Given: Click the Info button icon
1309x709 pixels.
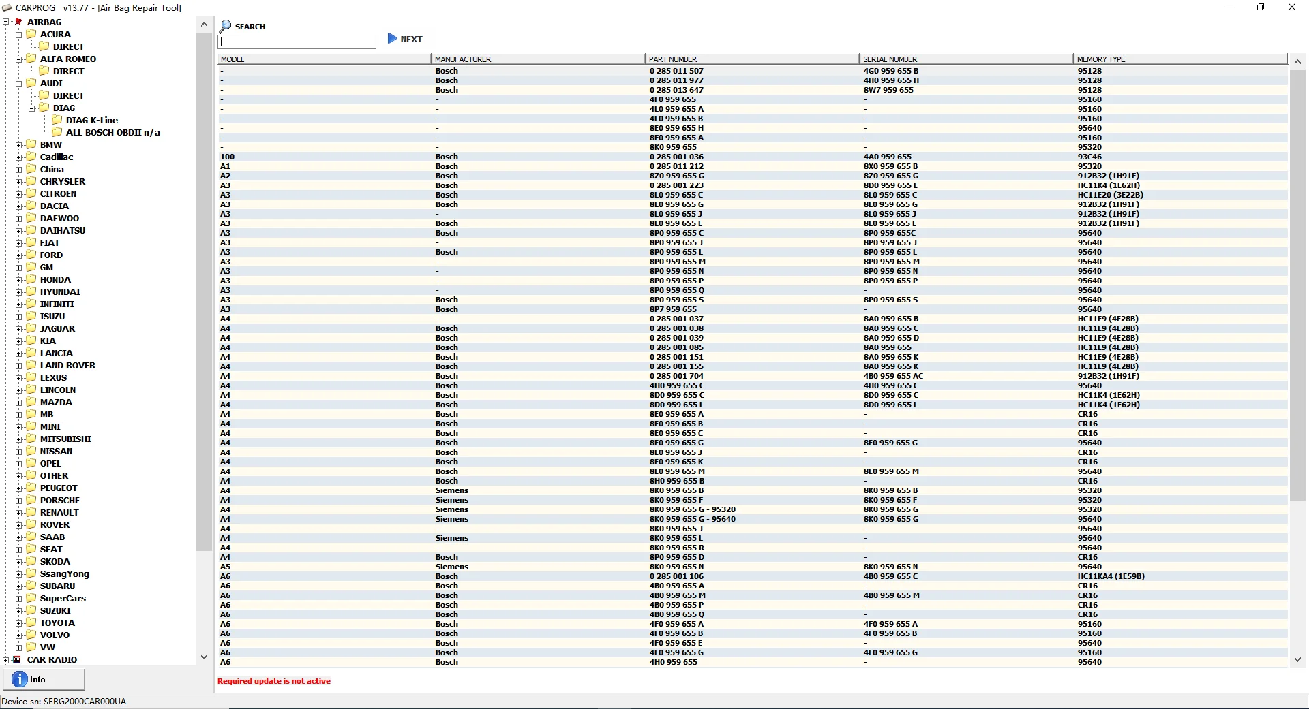Looking at the screenshot, I should coord(20,679).
